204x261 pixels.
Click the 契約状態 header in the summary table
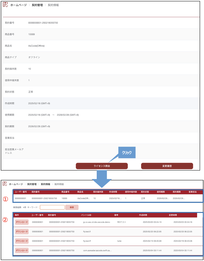145,192
